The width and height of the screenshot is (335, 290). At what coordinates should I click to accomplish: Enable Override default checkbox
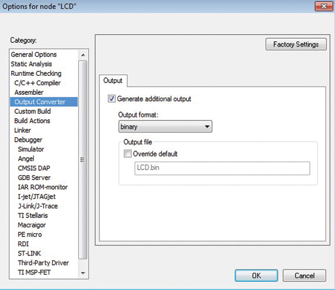128,154
